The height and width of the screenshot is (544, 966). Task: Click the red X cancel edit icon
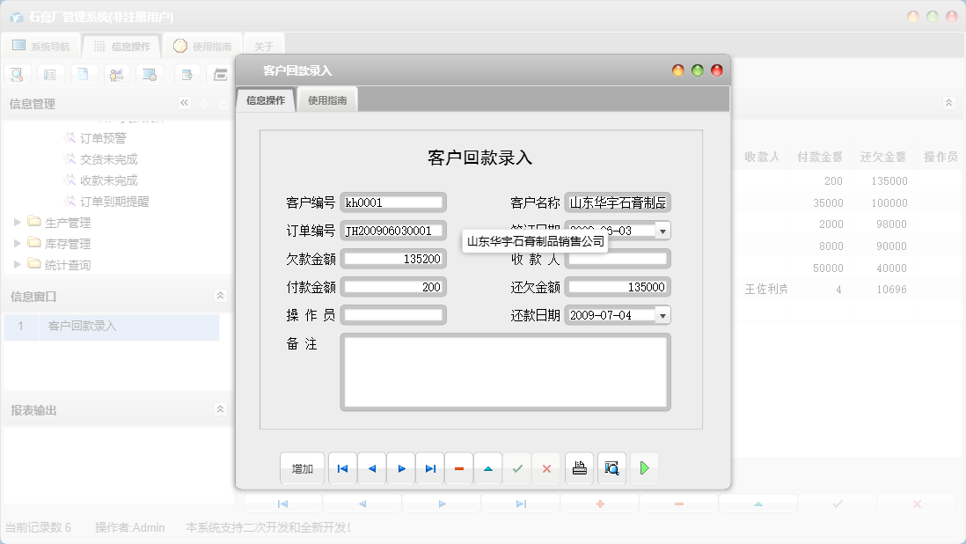coord(546,468)
